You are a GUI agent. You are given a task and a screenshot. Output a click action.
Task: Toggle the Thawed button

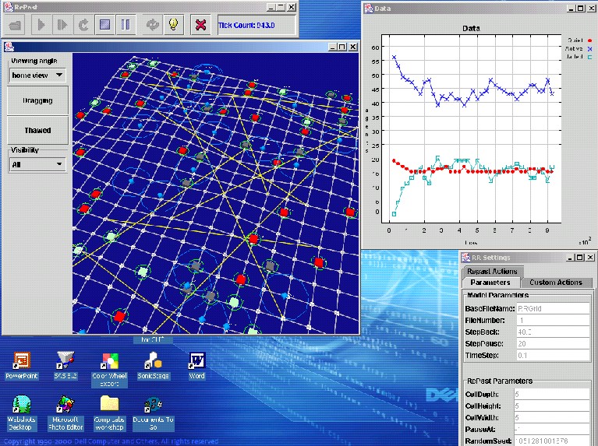37,130
